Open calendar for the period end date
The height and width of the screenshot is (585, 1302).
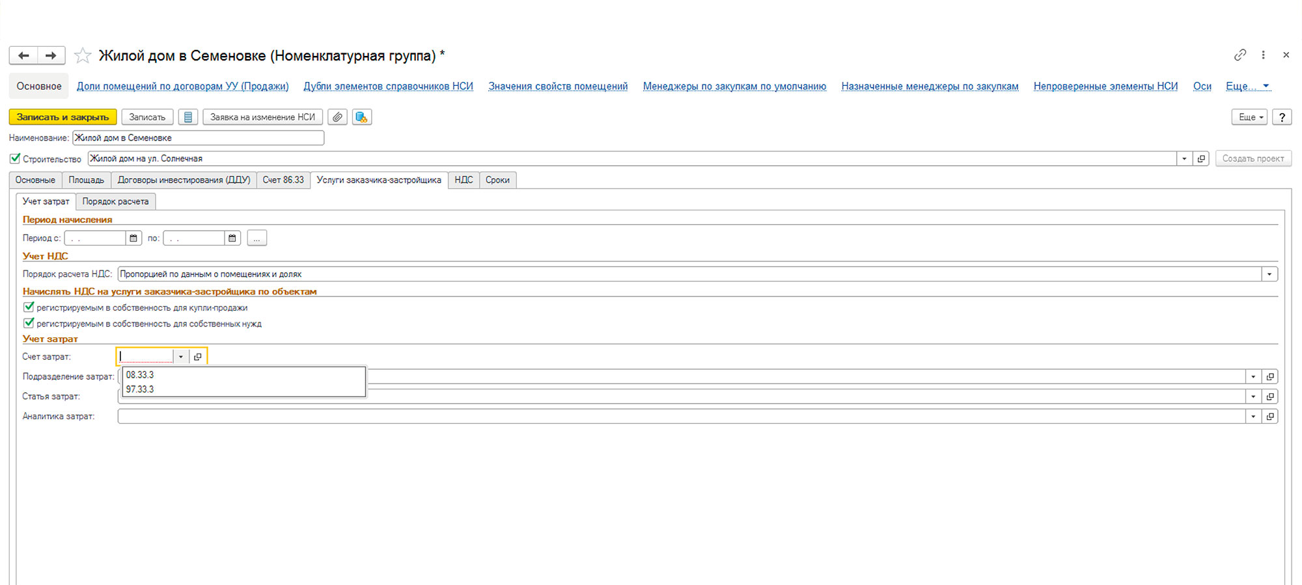pyautogui.click(x=232, y=239)
